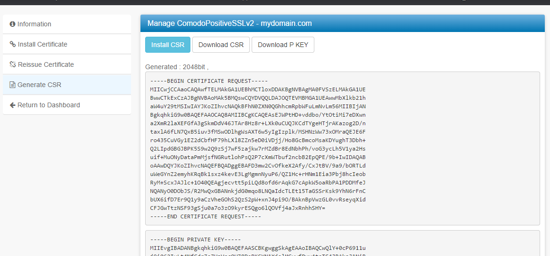The width and height of the screenshot is (550, 256).
Task: Open the Information sidebar item
Action: pos(67,24)
